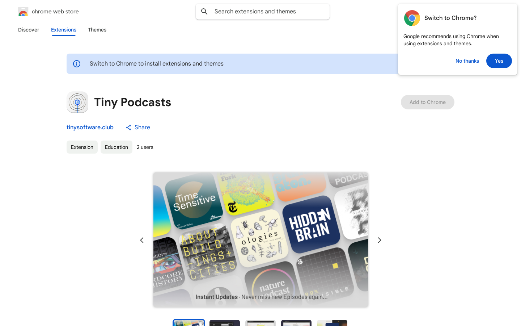Select the fourth screenshot thumbnail

point(296,323)
